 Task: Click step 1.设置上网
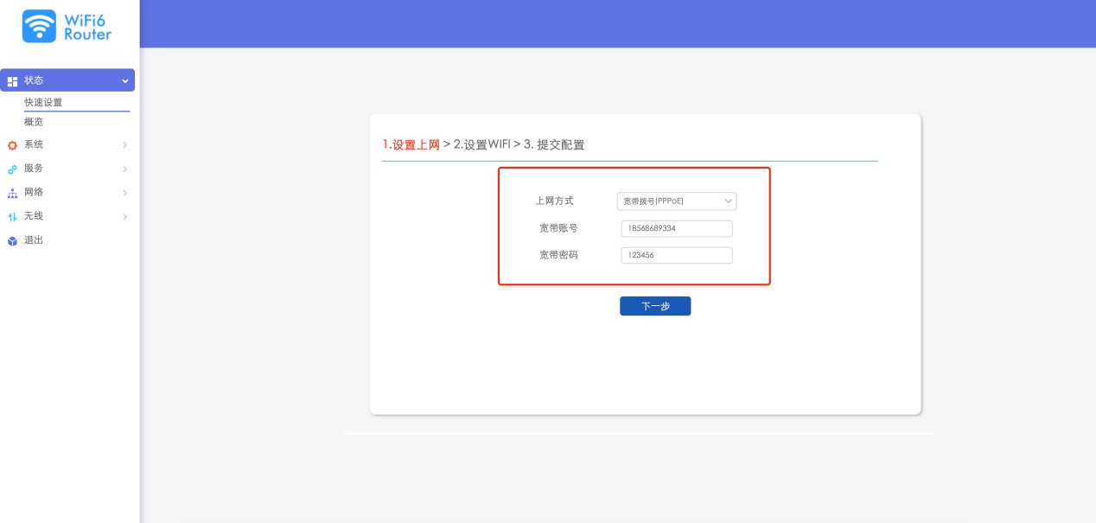pyautogui.click(x=411, y=144)
